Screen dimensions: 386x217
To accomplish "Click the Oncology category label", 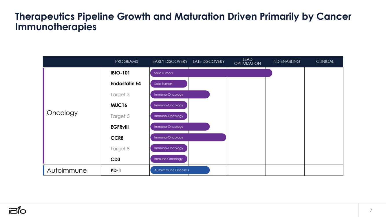I will (x=62, y=113).
